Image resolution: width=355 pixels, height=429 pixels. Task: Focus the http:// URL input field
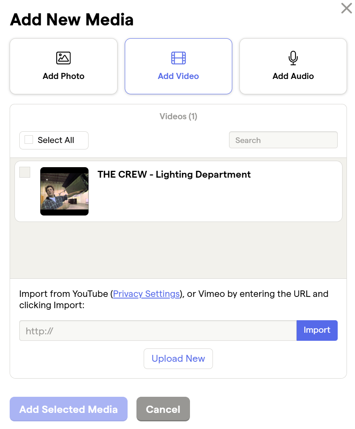tap(158, 330)
